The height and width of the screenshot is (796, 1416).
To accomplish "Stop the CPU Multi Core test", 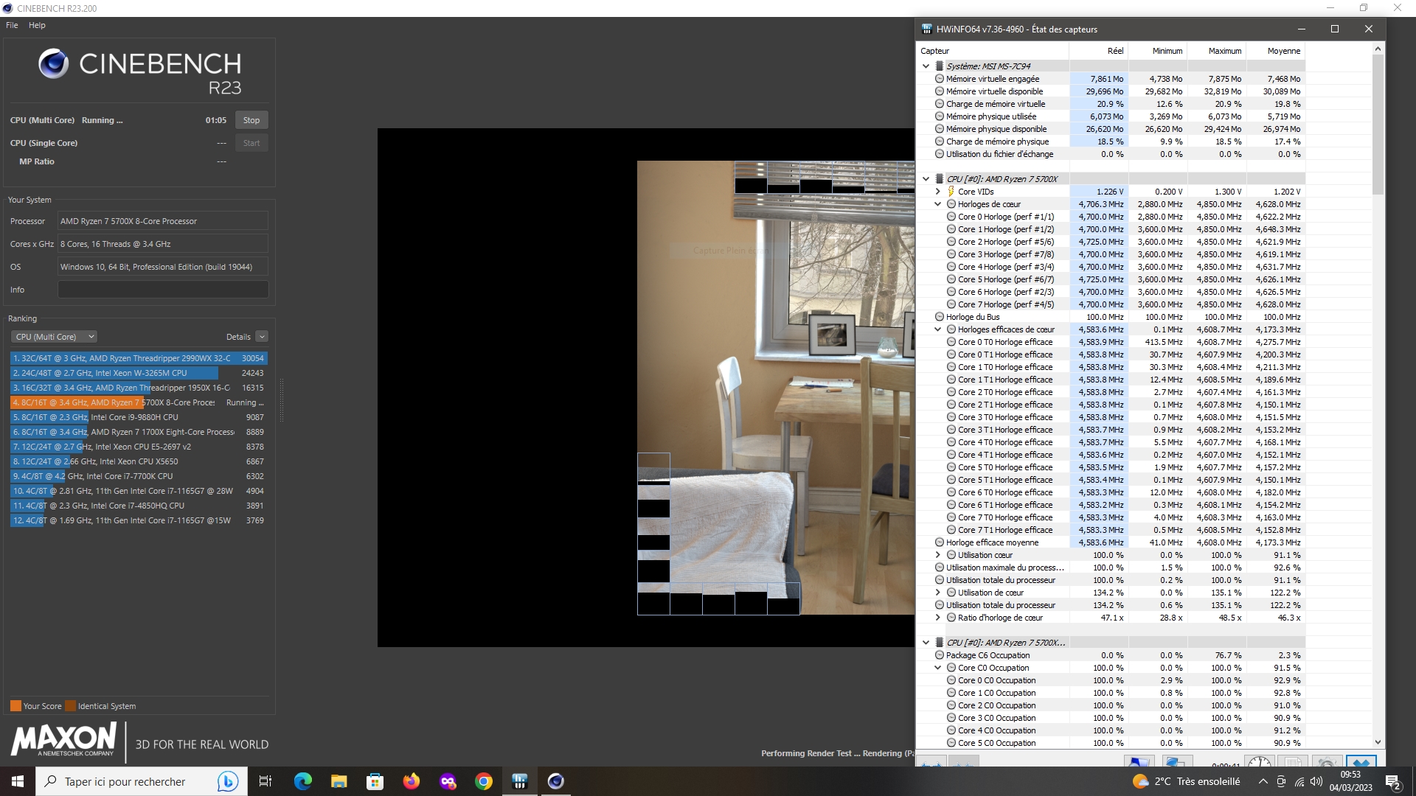I will pos(251,120).
